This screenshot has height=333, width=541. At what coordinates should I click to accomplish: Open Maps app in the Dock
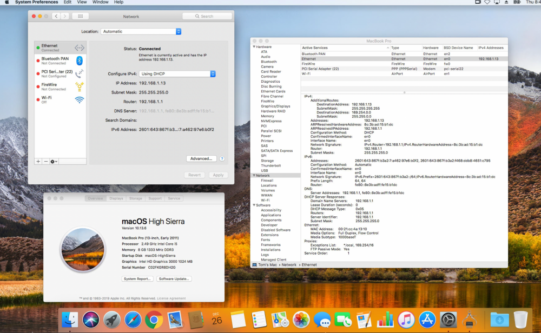click(280, 319)
